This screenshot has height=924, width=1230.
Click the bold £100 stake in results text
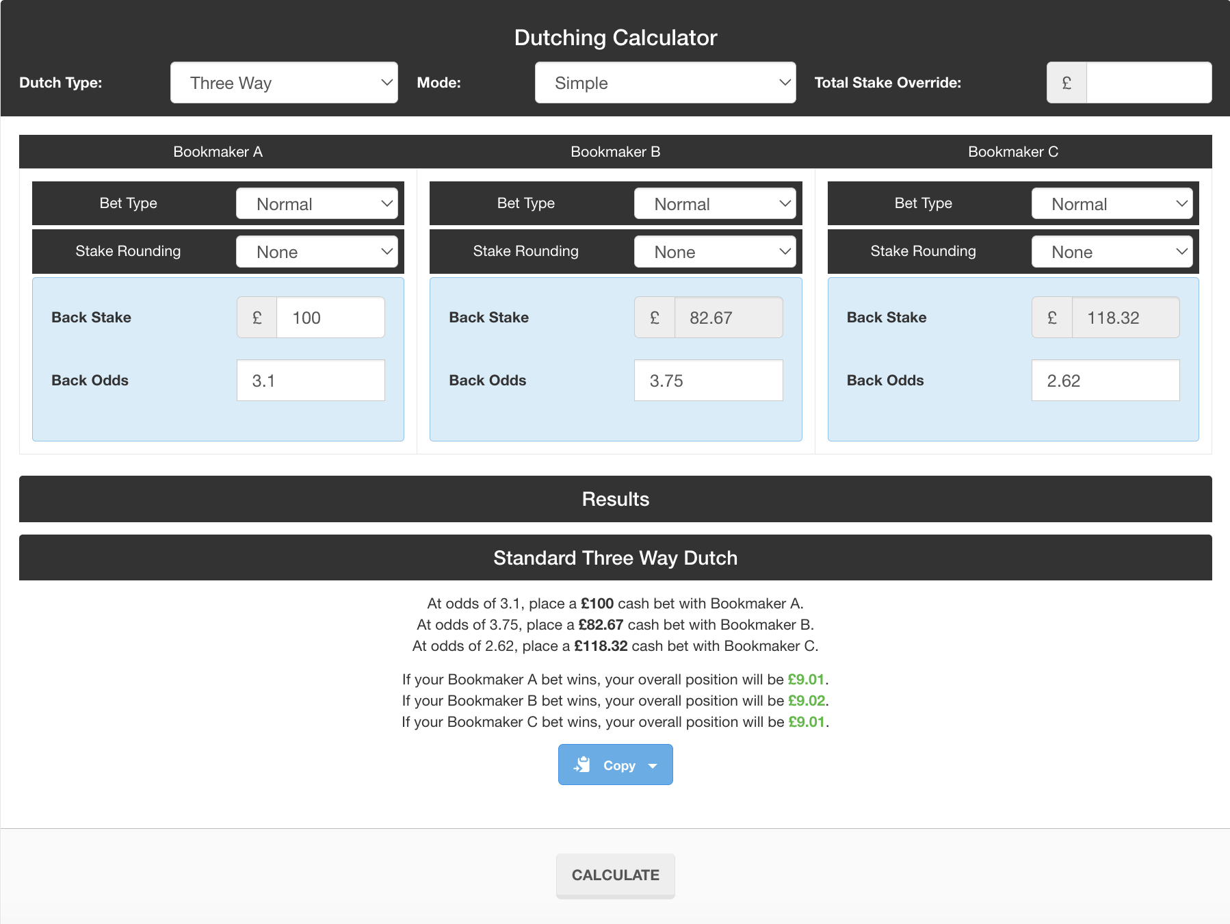597,604
